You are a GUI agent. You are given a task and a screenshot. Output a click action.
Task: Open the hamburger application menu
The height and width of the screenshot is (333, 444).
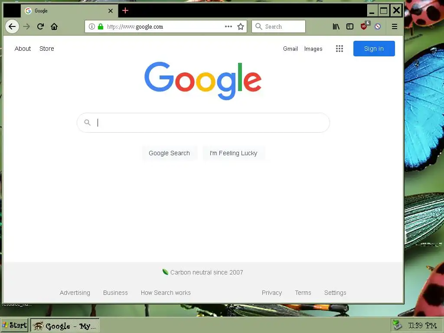(x=395, y=26)
